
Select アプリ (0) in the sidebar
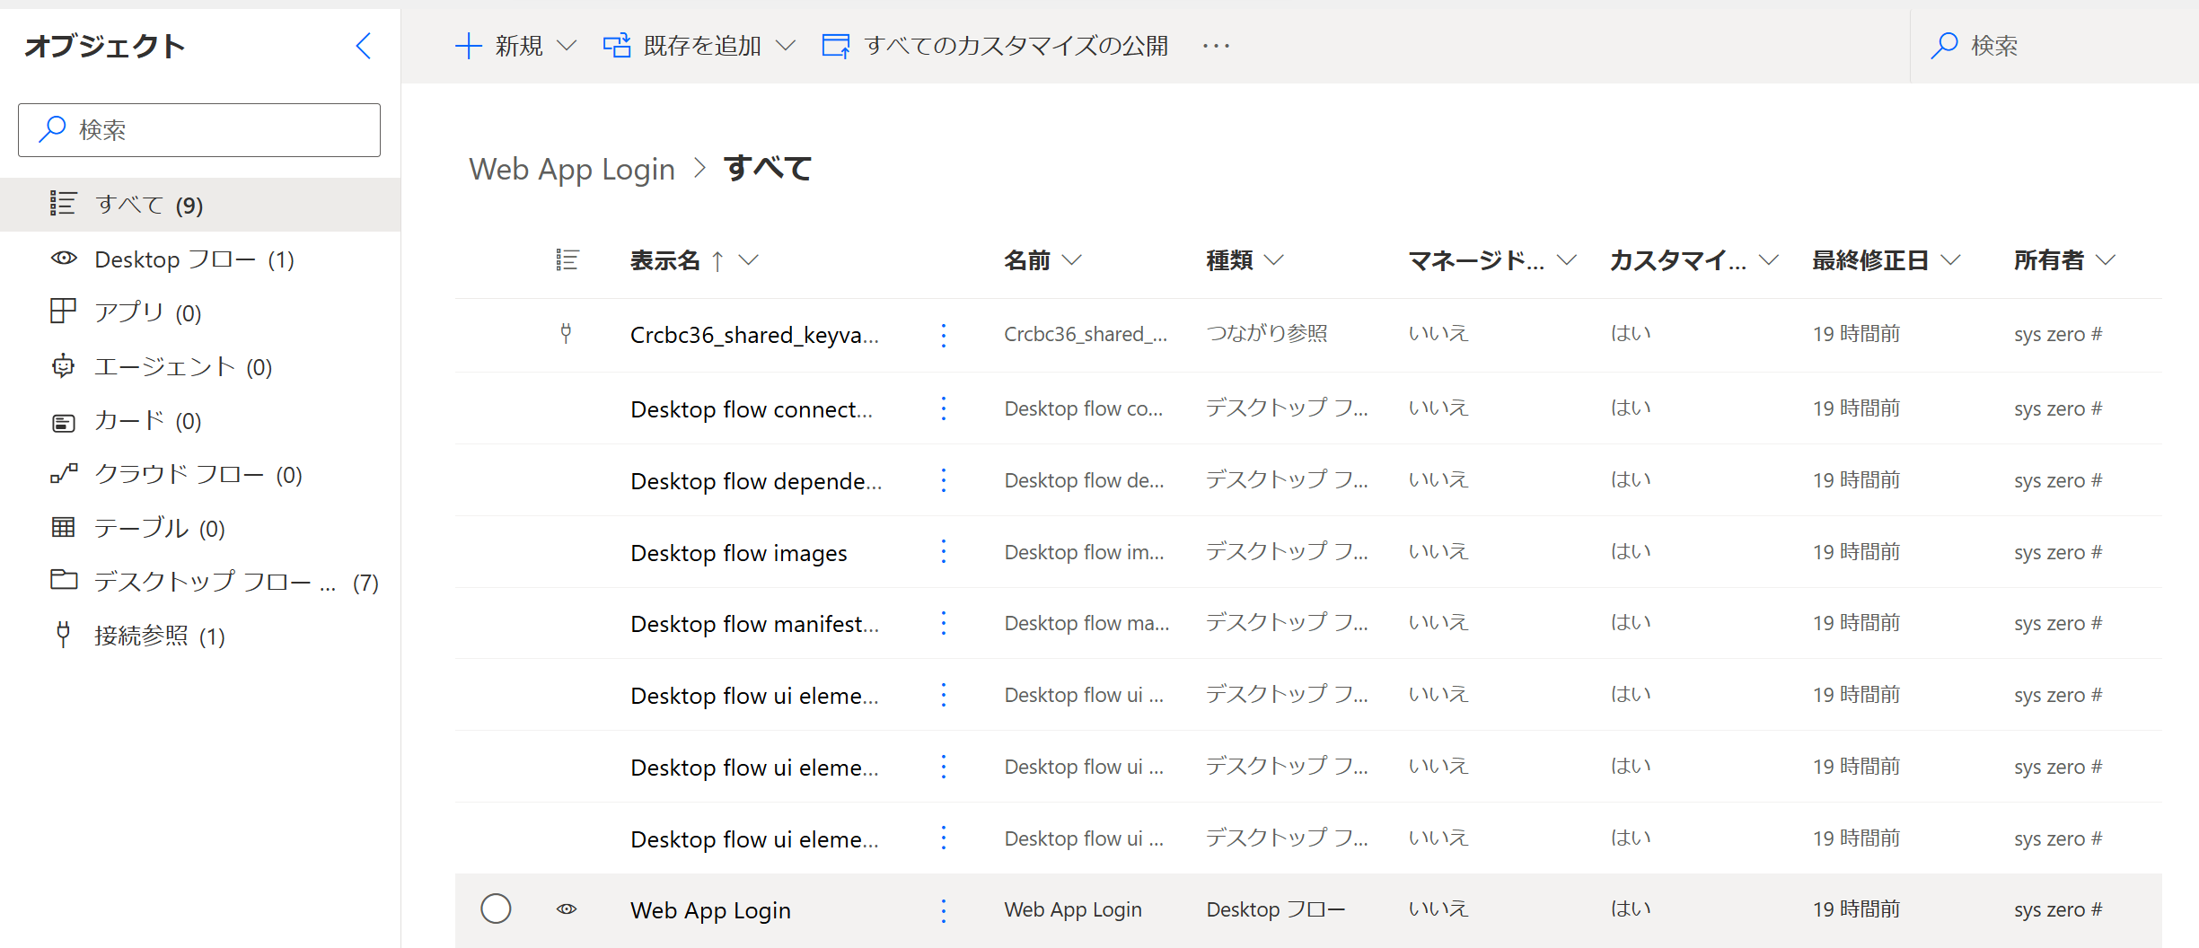point(200,312)
